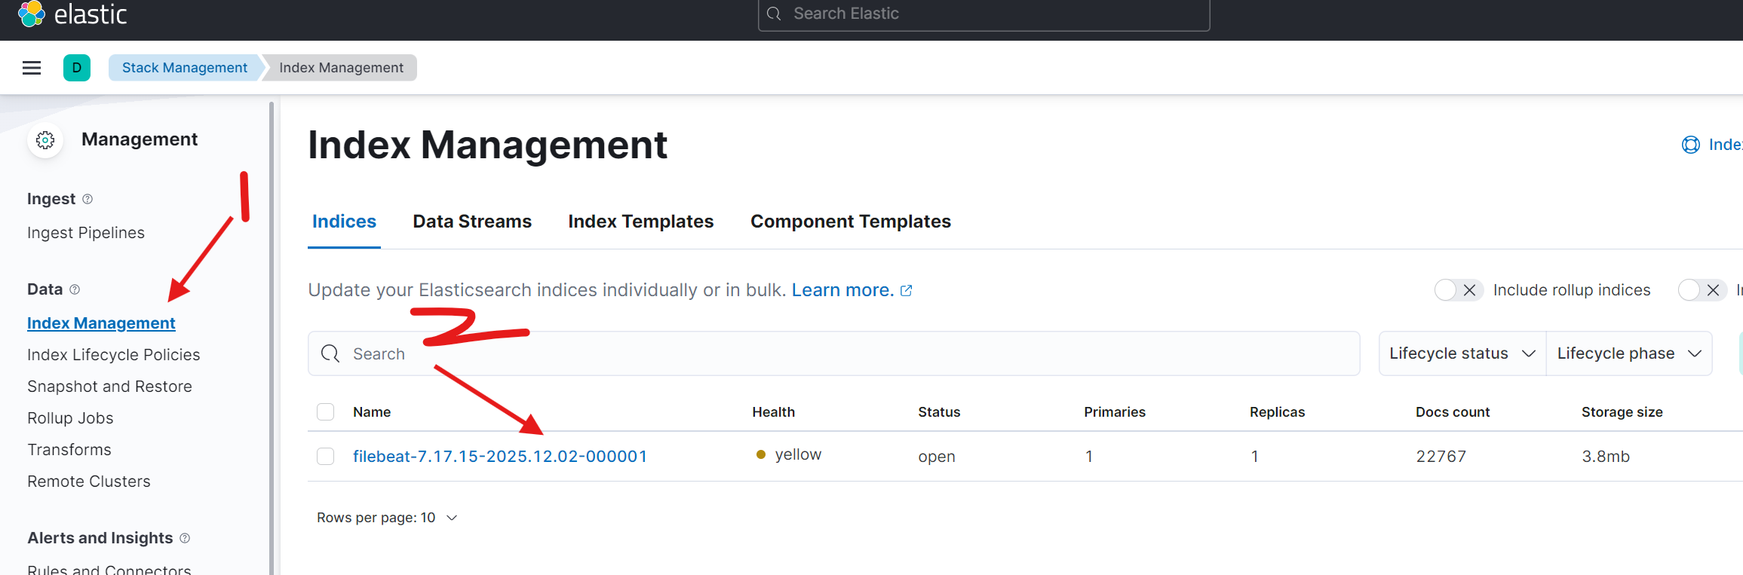Check the select-all indices checkbox
Viewport: 1743px width, 575px height.
[x=326, y=412]
